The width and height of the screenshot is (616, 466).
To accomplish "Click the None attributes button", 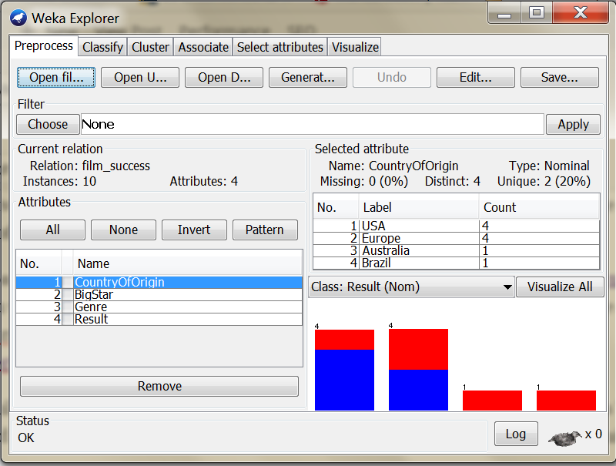I will [123, 230].
